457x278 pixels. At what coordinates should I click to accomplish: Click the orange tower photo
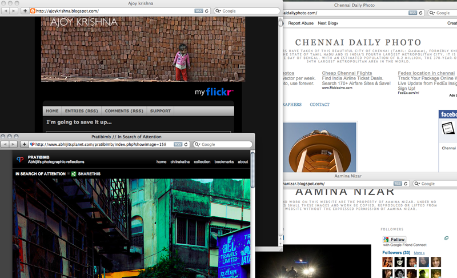(320, 147)
